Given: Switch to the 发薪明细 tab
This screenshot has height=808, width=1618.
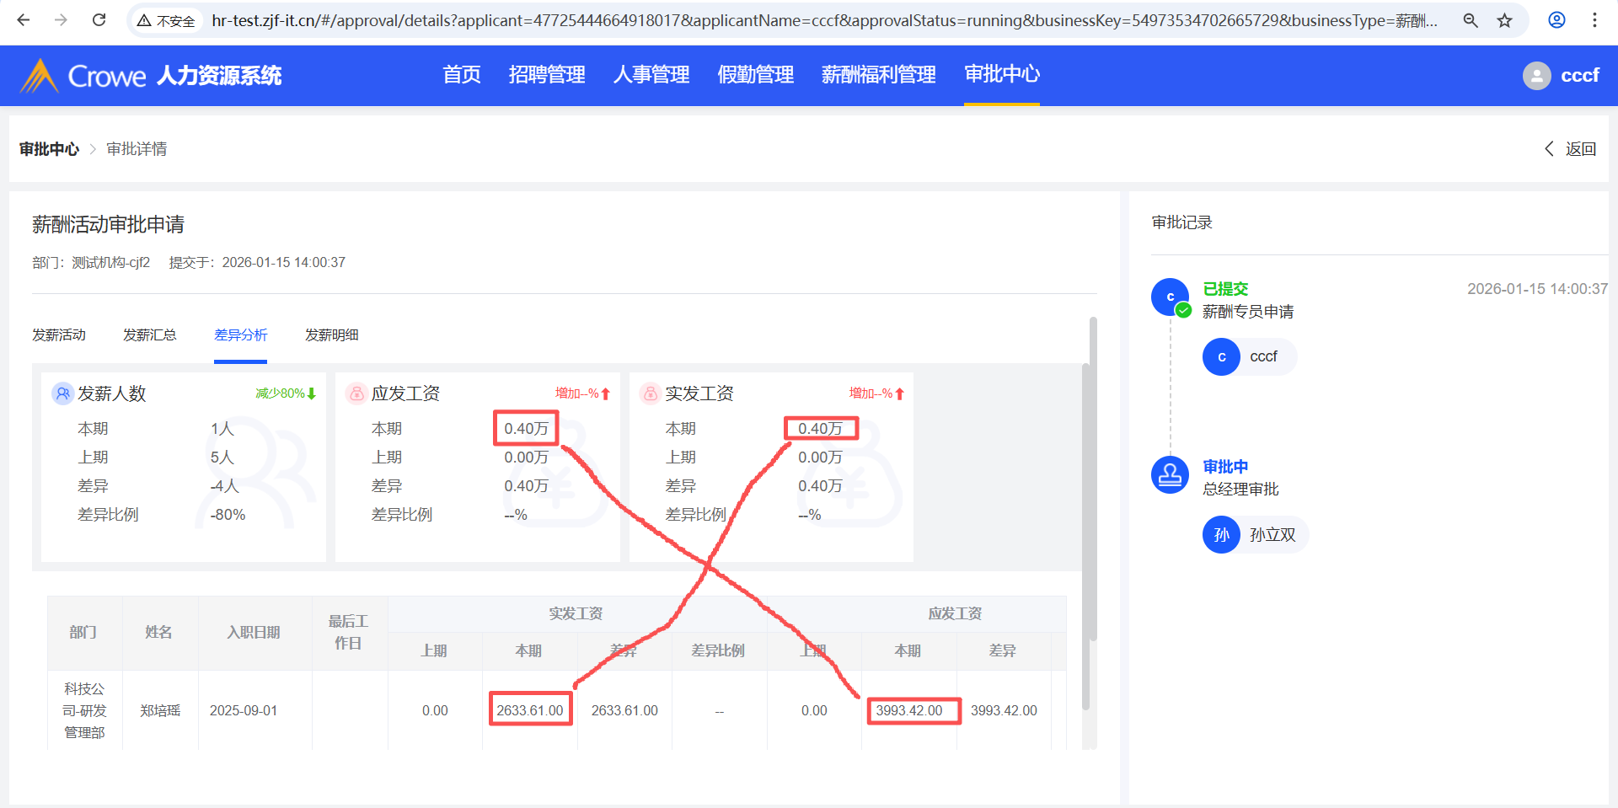Looking at the screenshot, I should pos(332,335).
